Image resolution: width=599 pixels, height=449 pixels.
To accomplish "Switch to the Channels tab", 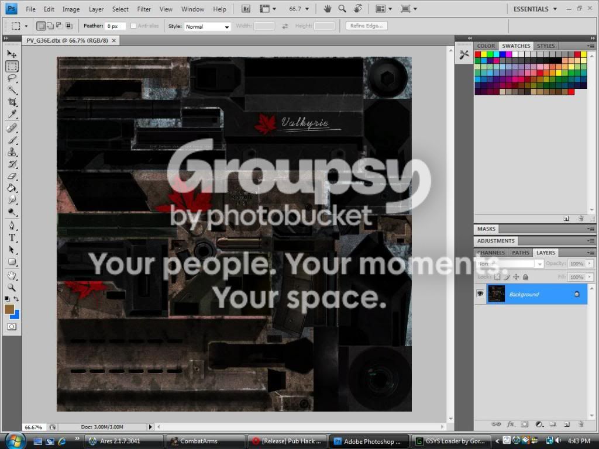I will pyautogui.click(x=491, y=253).
